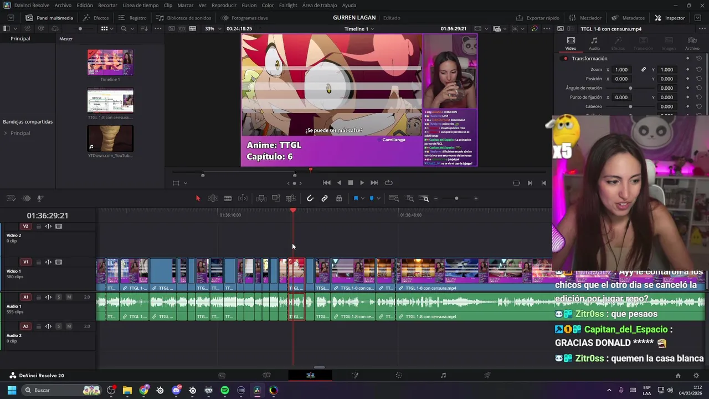Open Project Settings gear icon
This screenshot has height=399, width=709.
[696, 375]
